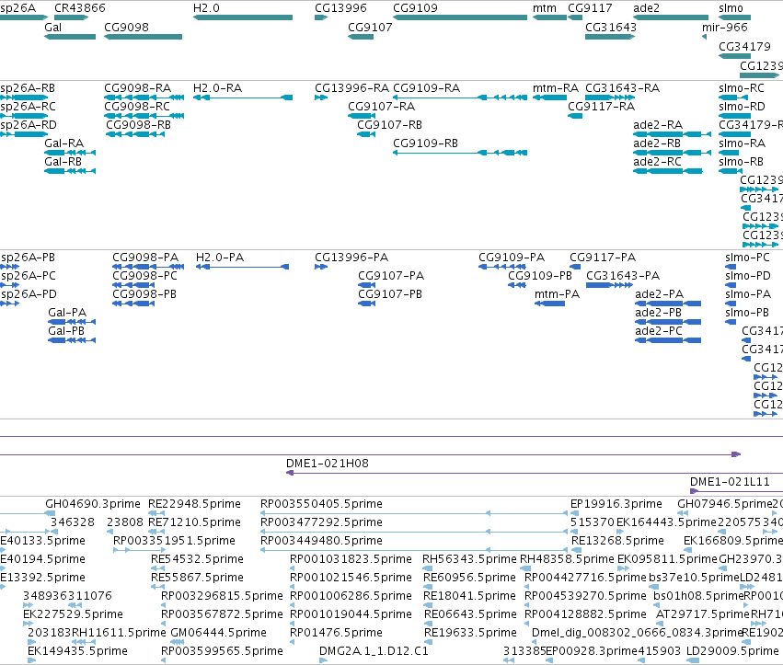
Task: Select protein CG9098-PA
Action: click(148, 267)
